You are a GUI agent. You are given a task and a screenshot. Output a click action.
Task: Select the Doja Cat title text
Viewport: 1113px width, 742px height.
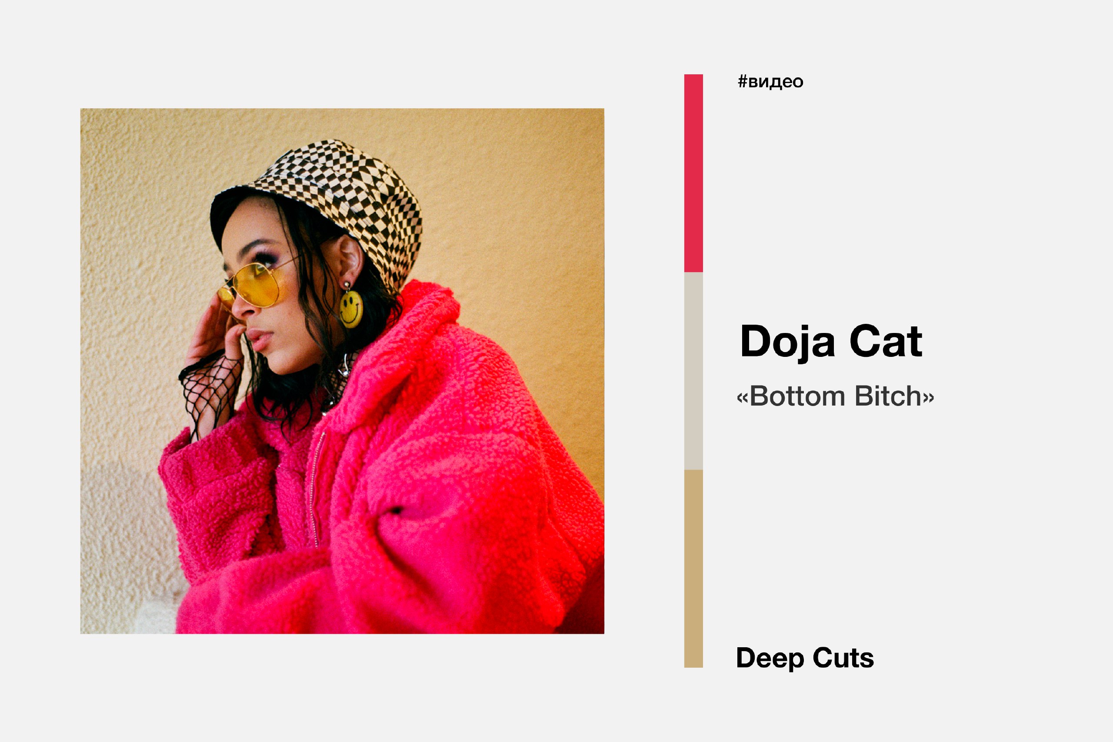coord(831,342)
